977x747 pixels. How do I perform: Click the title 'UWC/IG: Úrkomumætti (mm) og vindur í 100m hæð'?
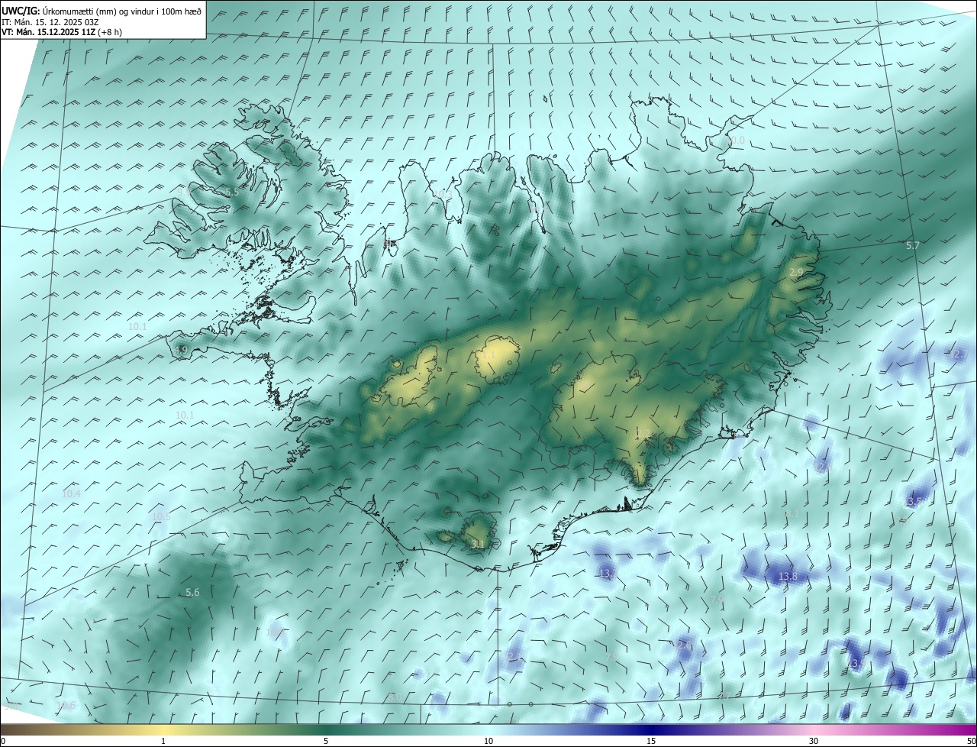click(102, 10)
